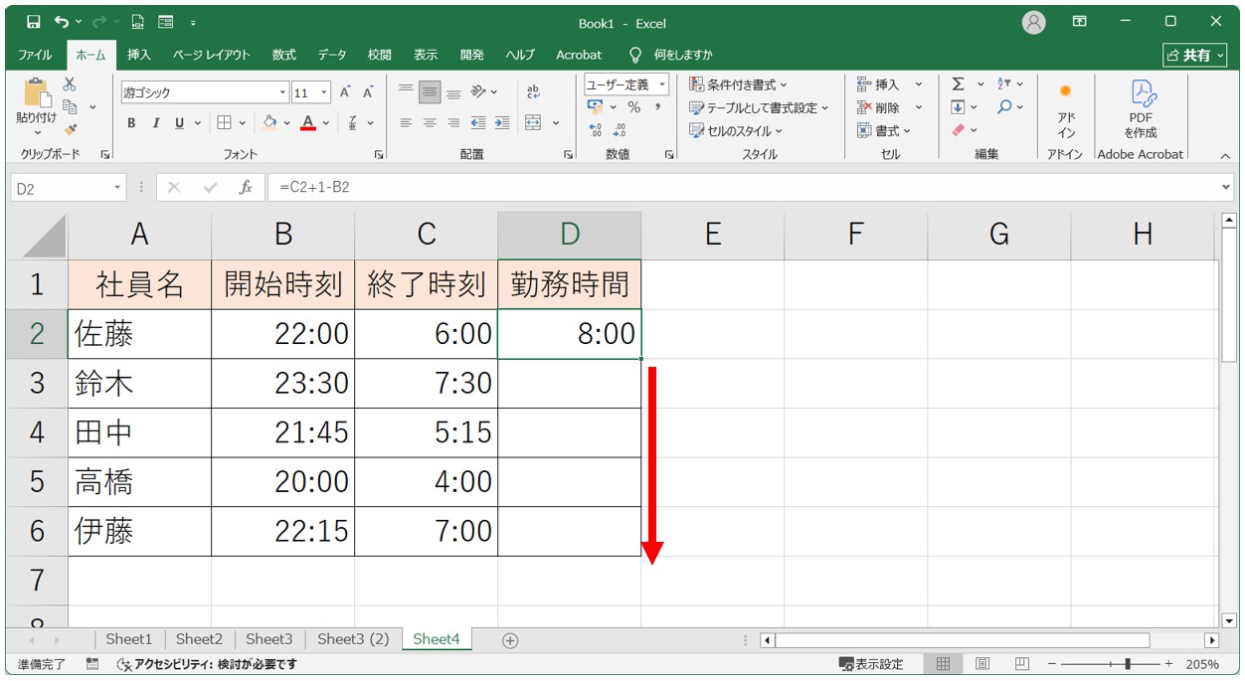This screenshot has width=1245, height=681.
Task: Toggle Bold formatting
Action: pos(131,123)
